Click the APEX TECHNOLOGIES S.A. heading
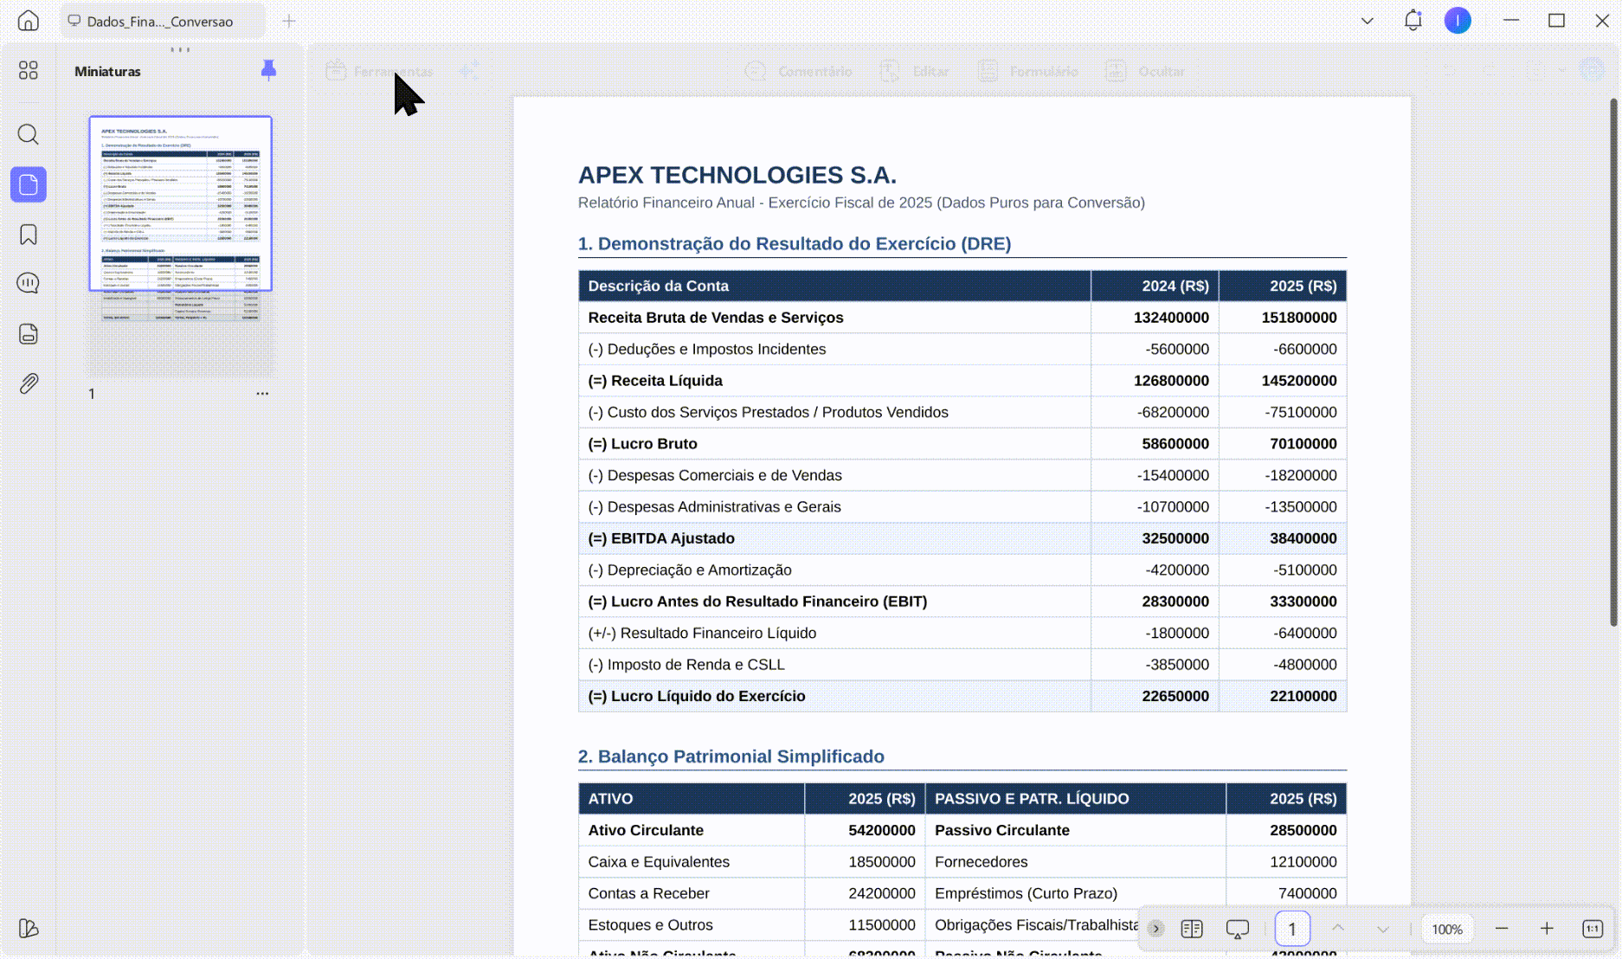This screenshot has width=1622, height=959. pyautogui.click(x=737, y=175)
